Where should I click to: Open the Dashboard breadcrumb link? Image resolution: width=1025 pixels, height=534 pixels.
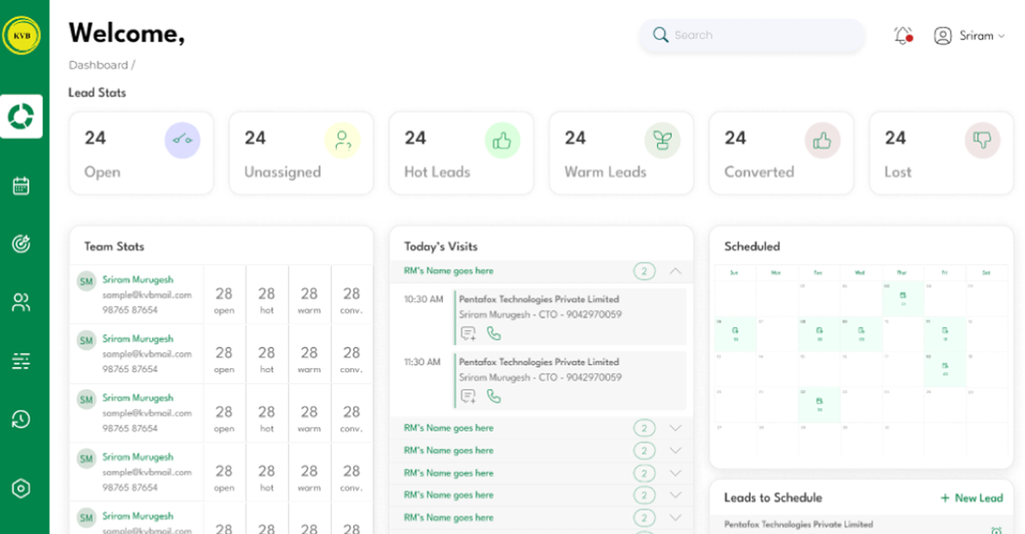pos(98,65)
